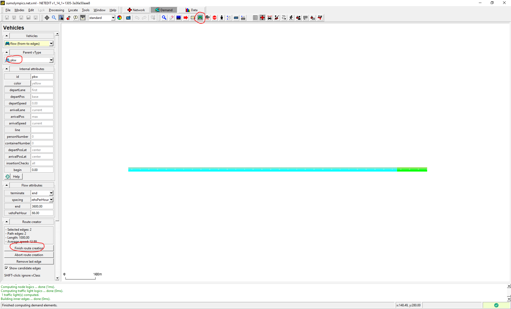Click the vehsPerHour input field
This screenshot has height=309, width=511.
tap(42, 213)
